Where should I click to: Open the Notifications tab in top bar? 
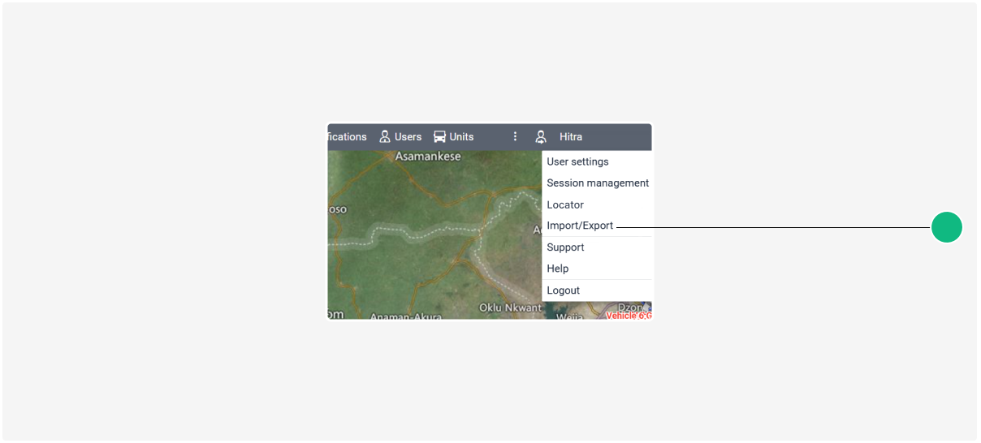pyautogui.click(x=348, y=136)
